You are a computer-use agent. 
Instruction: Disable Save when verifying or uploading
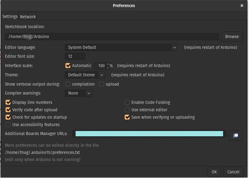coord(127,117)
